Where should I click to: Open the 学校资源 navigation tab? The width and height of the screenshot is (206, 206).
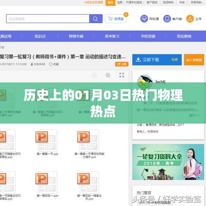[x=148, y=36]
